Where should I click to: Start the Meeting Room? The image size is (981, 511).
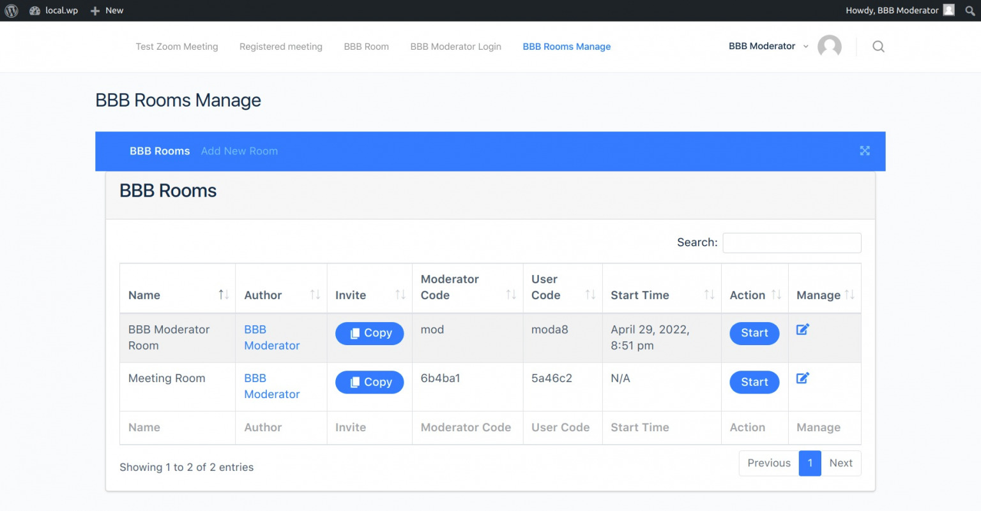(755, 382)
